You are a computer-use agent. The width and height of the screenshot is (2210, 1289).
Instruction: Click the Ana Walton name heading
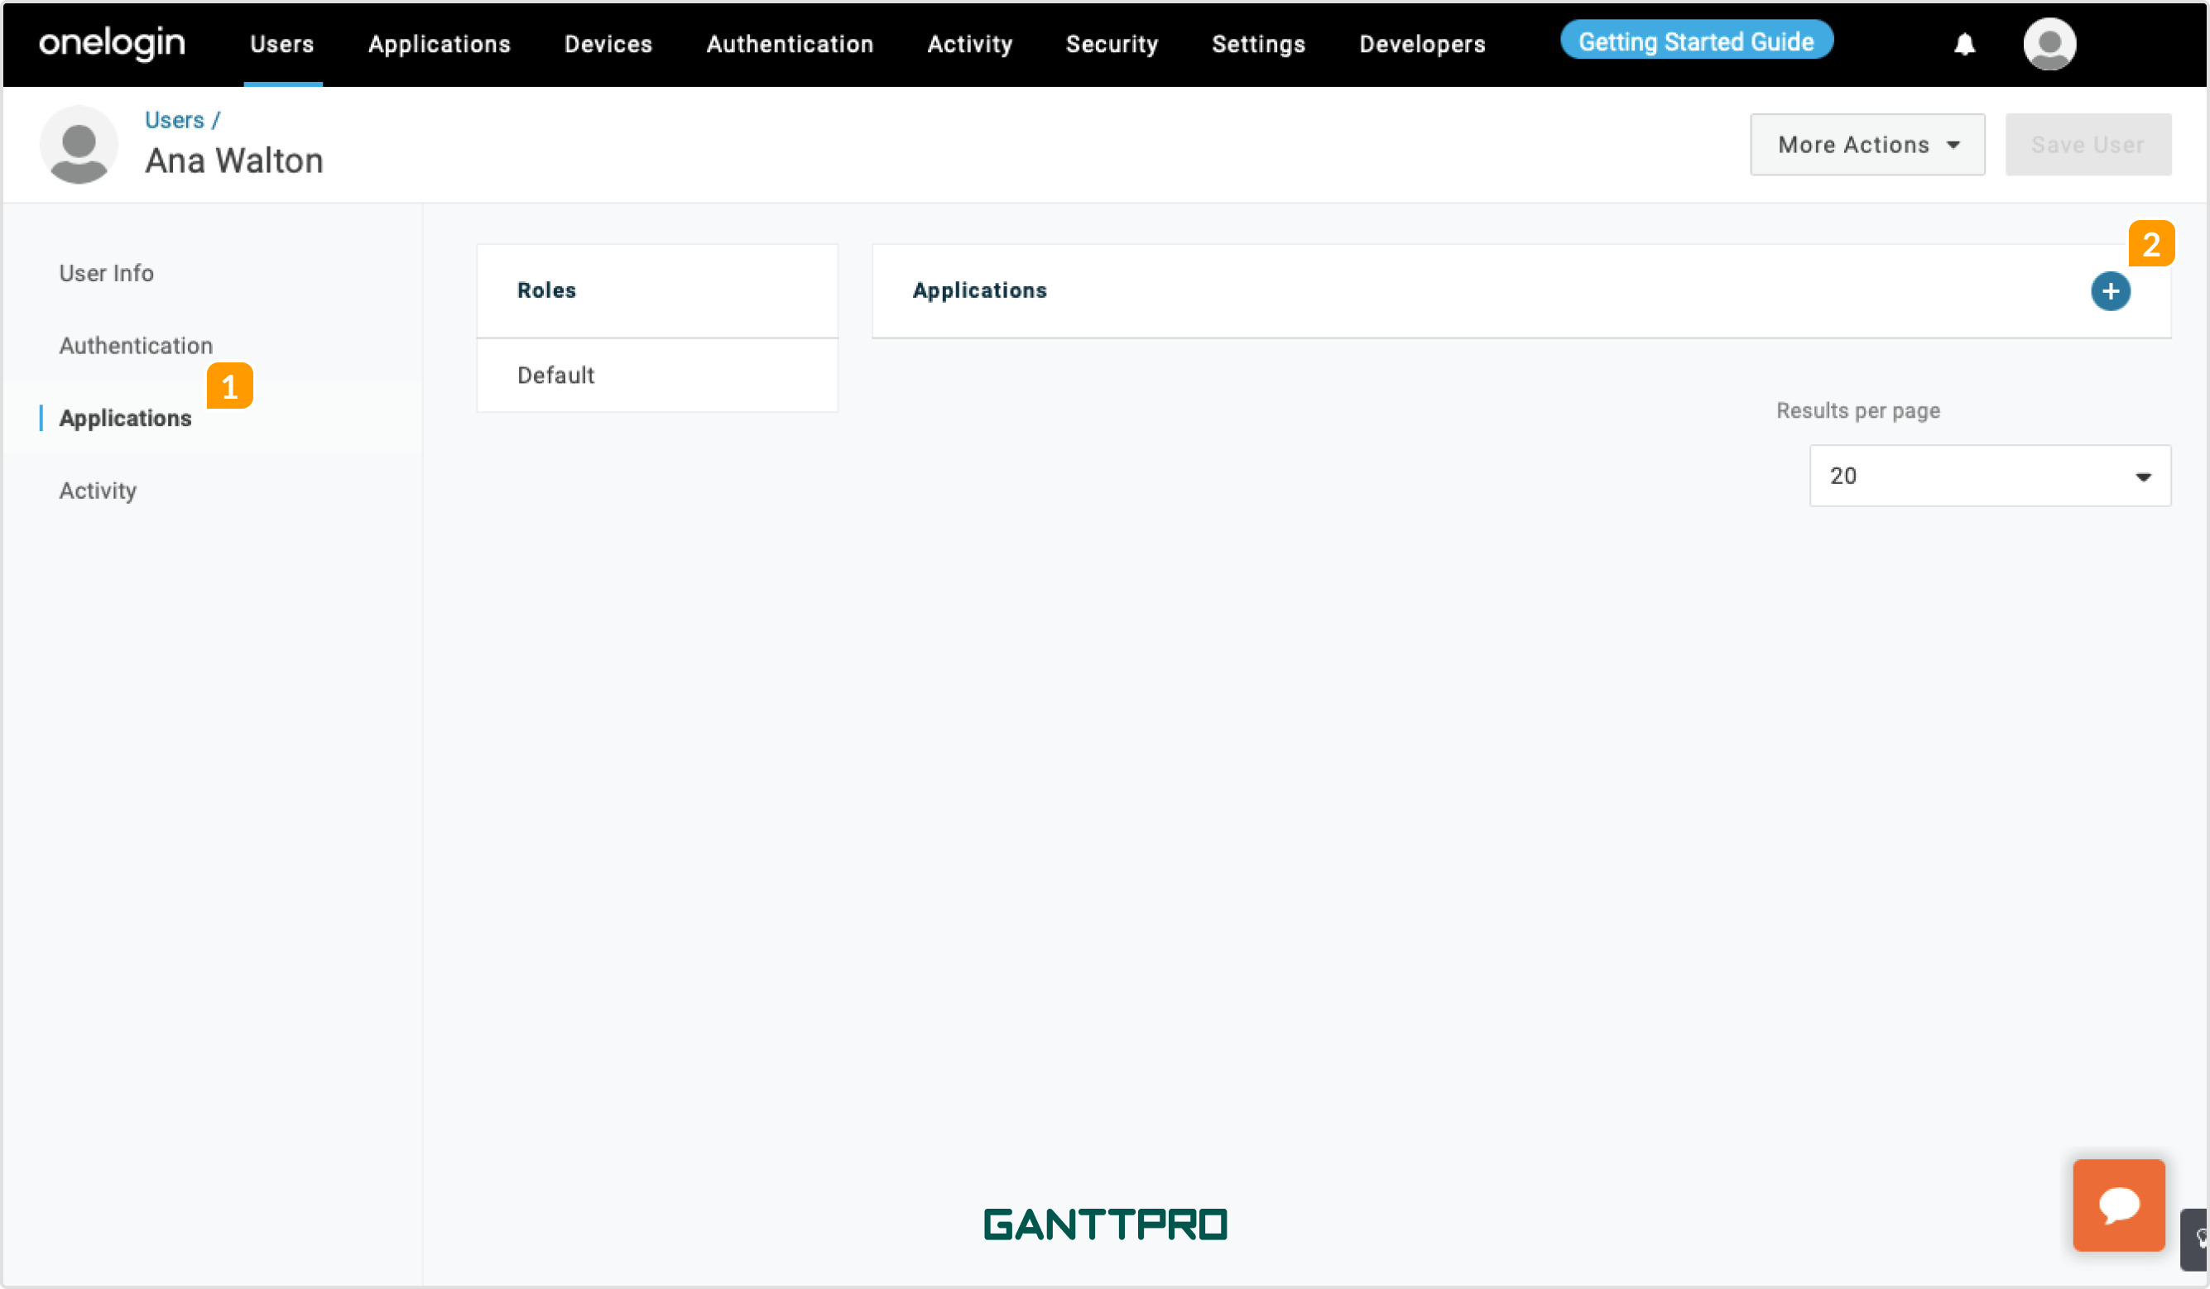pyautogui.click(x=234, y=161)
